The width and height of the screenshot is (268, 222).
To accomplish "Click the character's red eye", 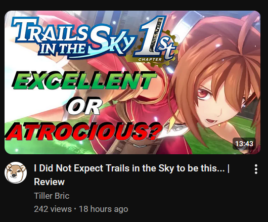I will 204,94.
